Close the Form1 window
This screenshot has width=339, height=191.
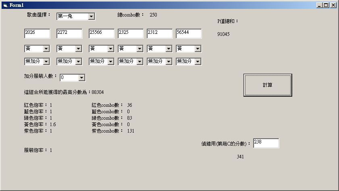tap(333, 5)
